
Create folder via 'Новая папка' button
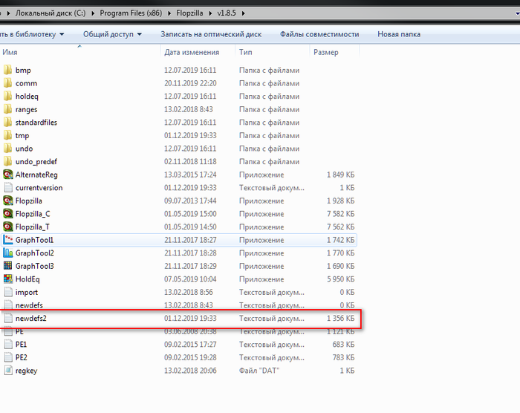coord(399,34)
